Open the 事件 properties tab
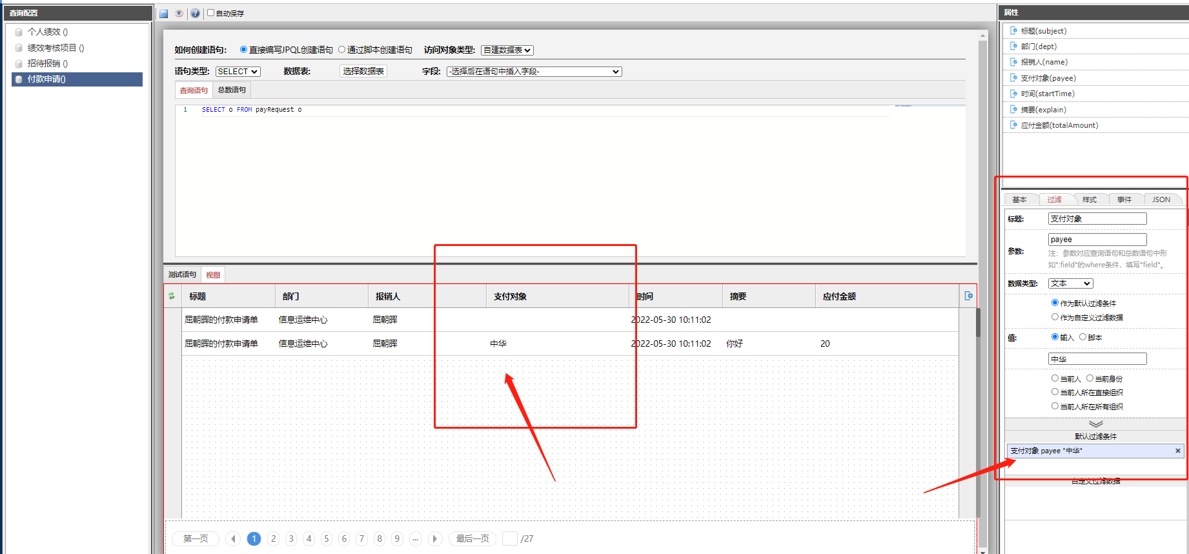The width and height of the screenshot is (1189, 554). (1124, 200)
